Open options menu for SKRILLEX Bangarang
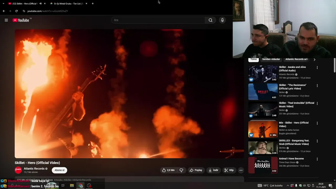 (317, 141)
